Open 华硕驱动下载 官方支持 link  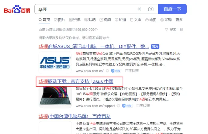point(76,81)
